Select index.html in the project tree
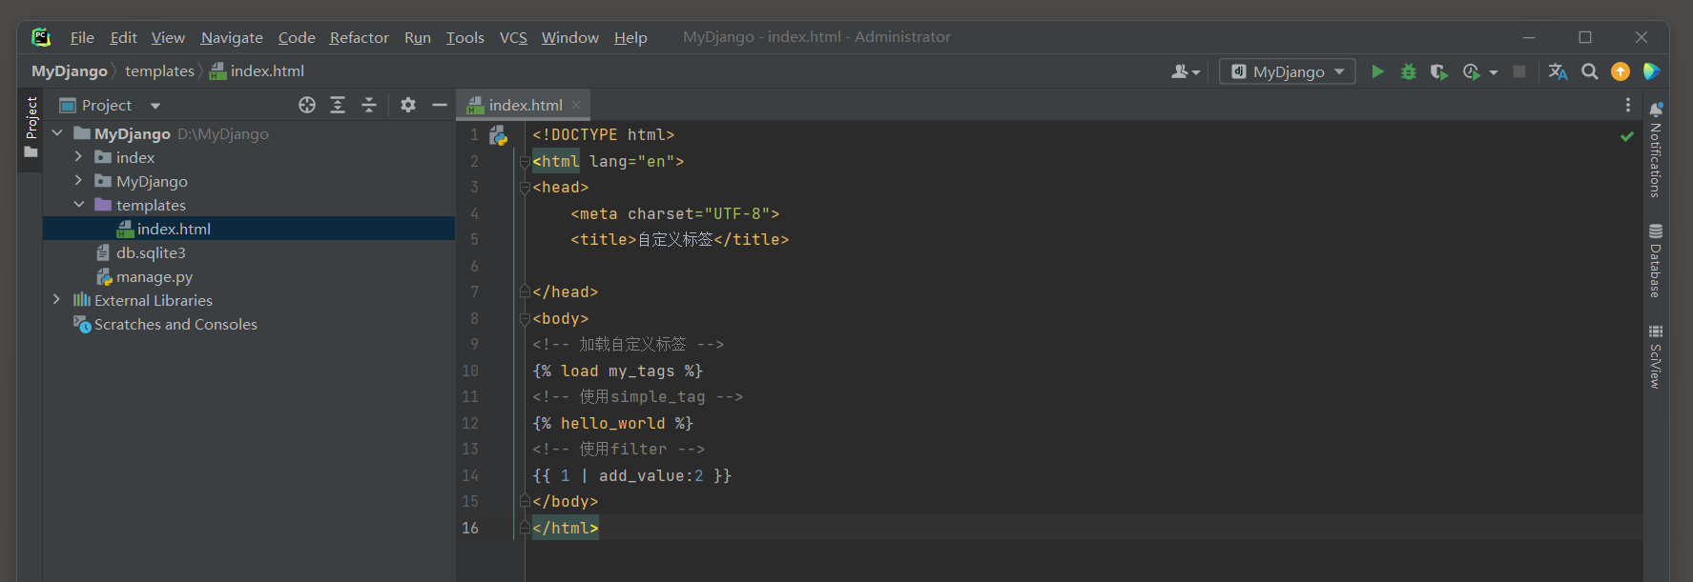This screenshot has height=582, width=1693. click(x=249, y=229)
